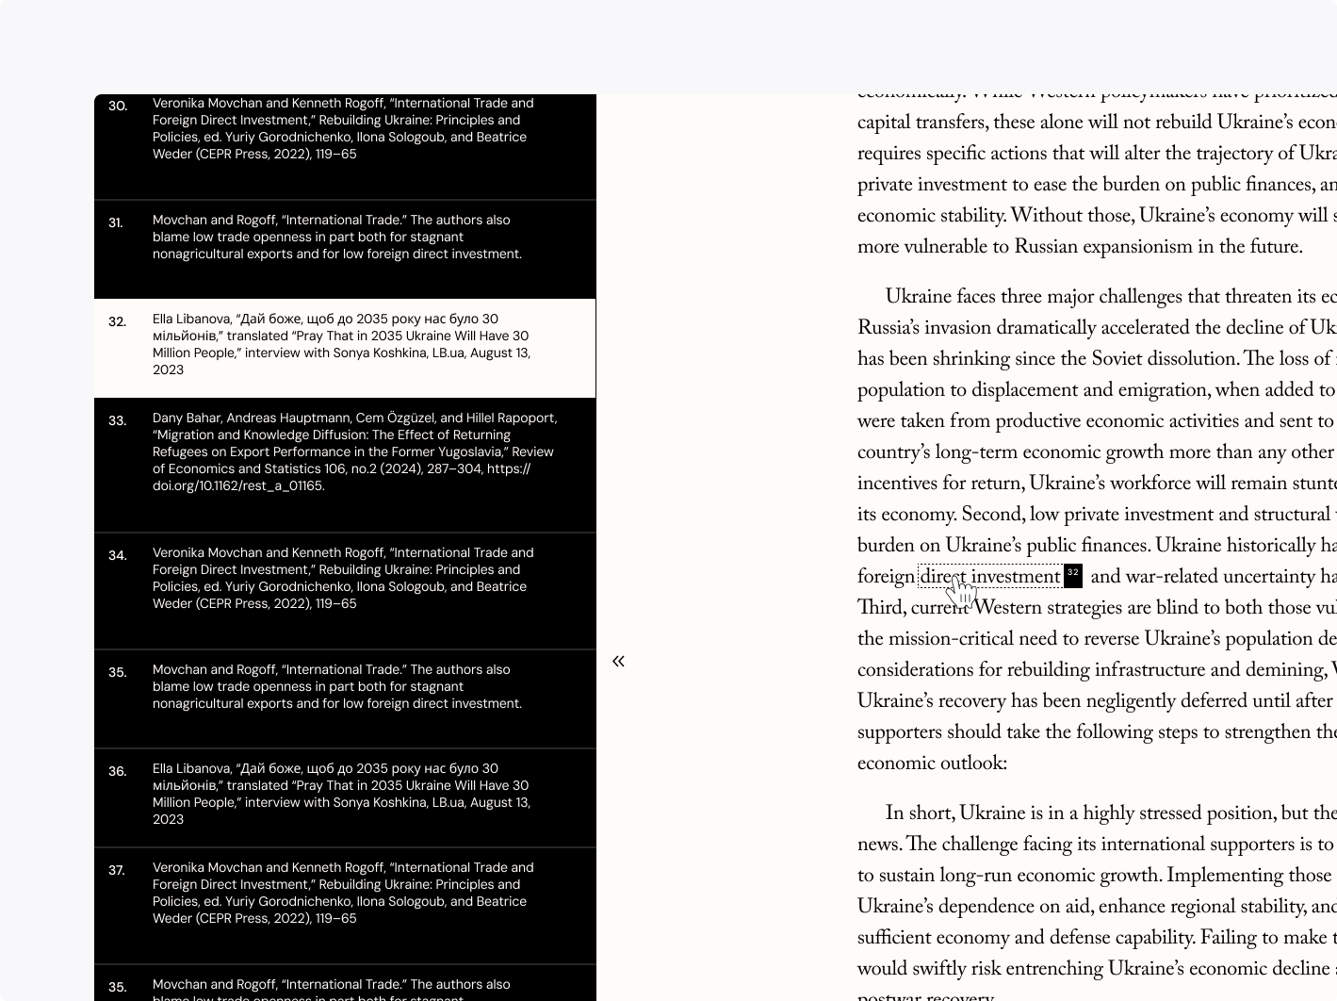Screen dimensions: 1337x1001
Task: Click paragraph starting 'Ukraine faces three major challenges'
Action: pyautogui.click(x=1097, y=530)
